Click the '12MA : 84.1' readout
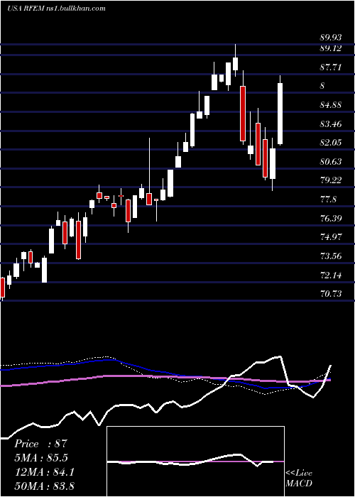Image resolution: width=355 pixels, height=497 pixels. 44,472
